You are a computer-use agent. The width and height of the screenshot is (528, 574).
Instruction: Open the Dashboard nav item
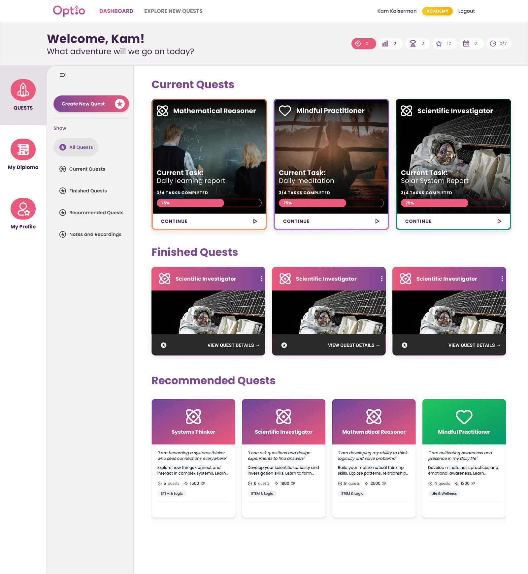click(116, 11)
